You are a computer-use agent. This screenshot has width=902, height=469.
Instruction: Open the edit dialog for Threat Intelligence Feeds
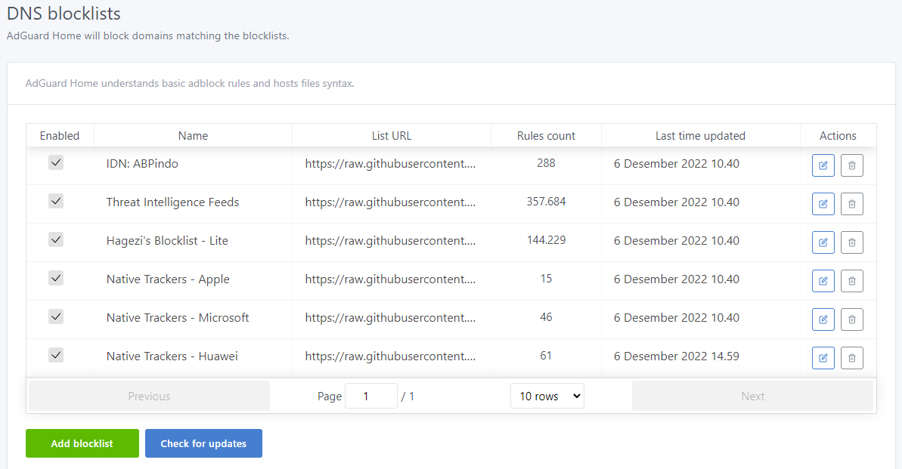click(x=823, y=203)
